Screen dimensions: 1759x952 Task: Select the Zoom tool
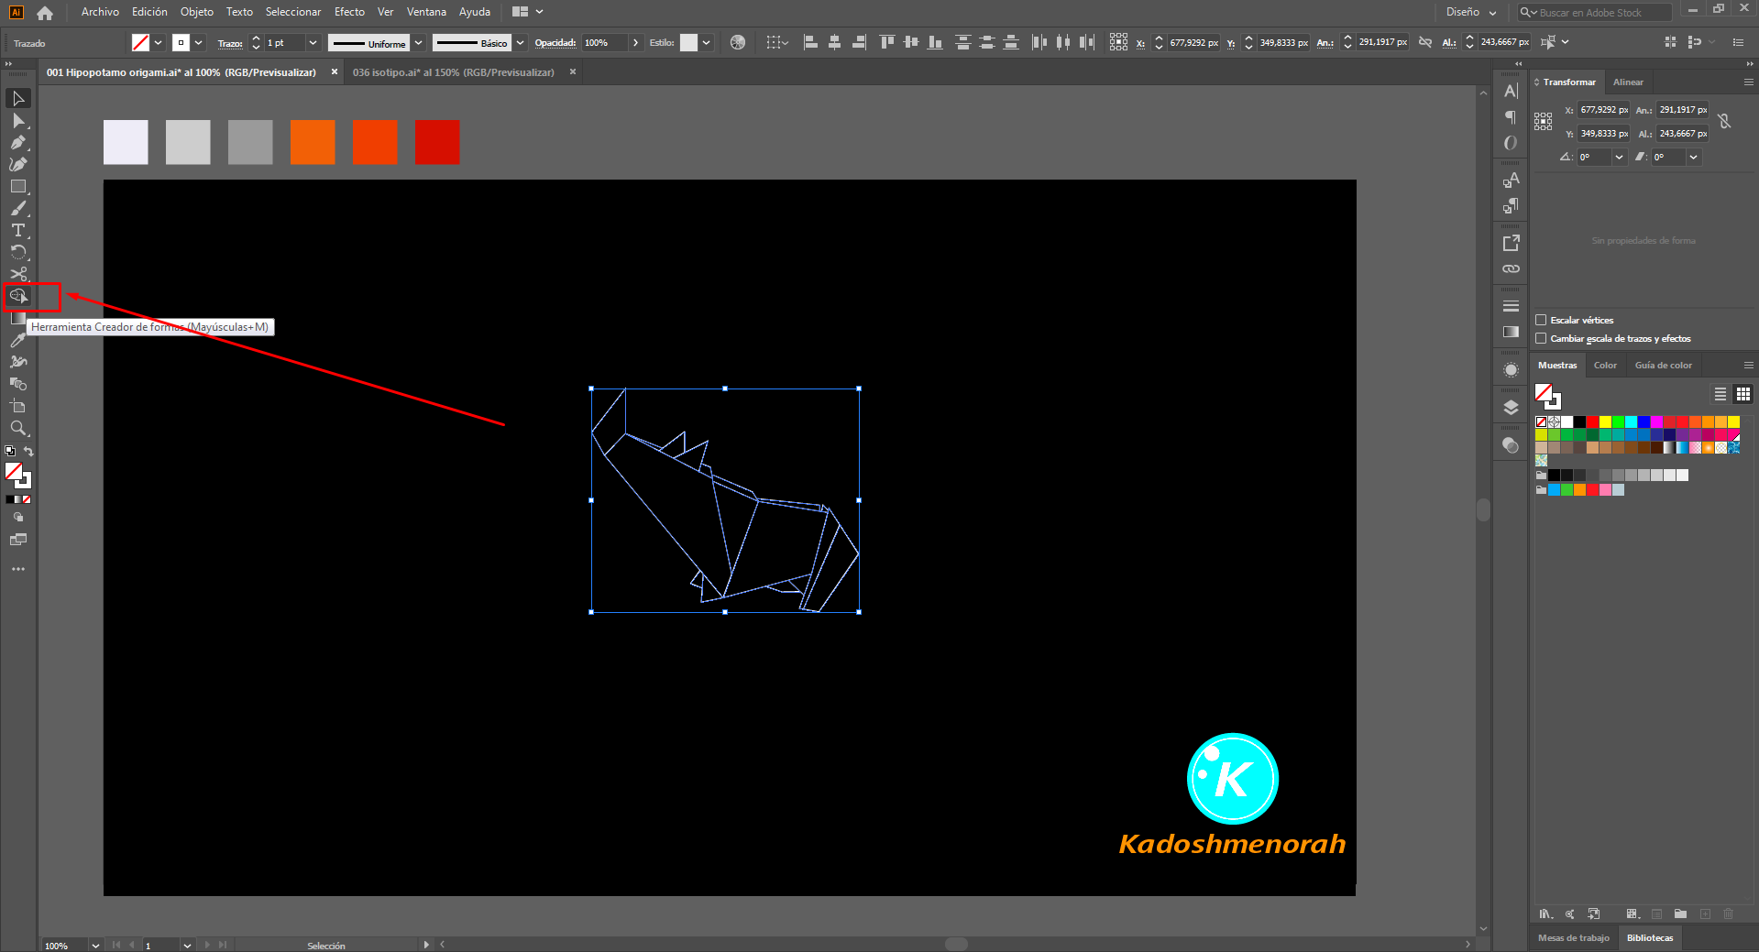point(18,428)
